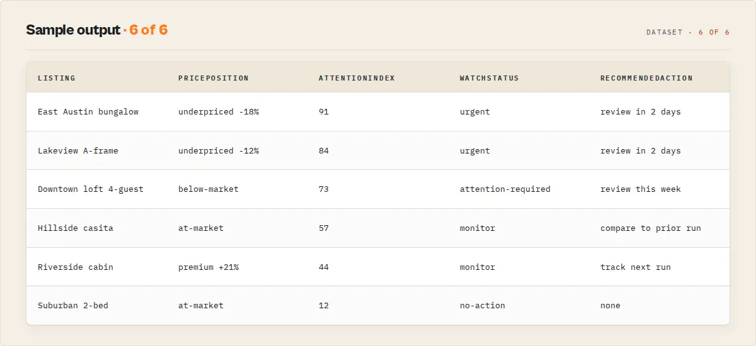Select the 'underpriced -12%' cell

pyautogui.click(x=219, y=151)
